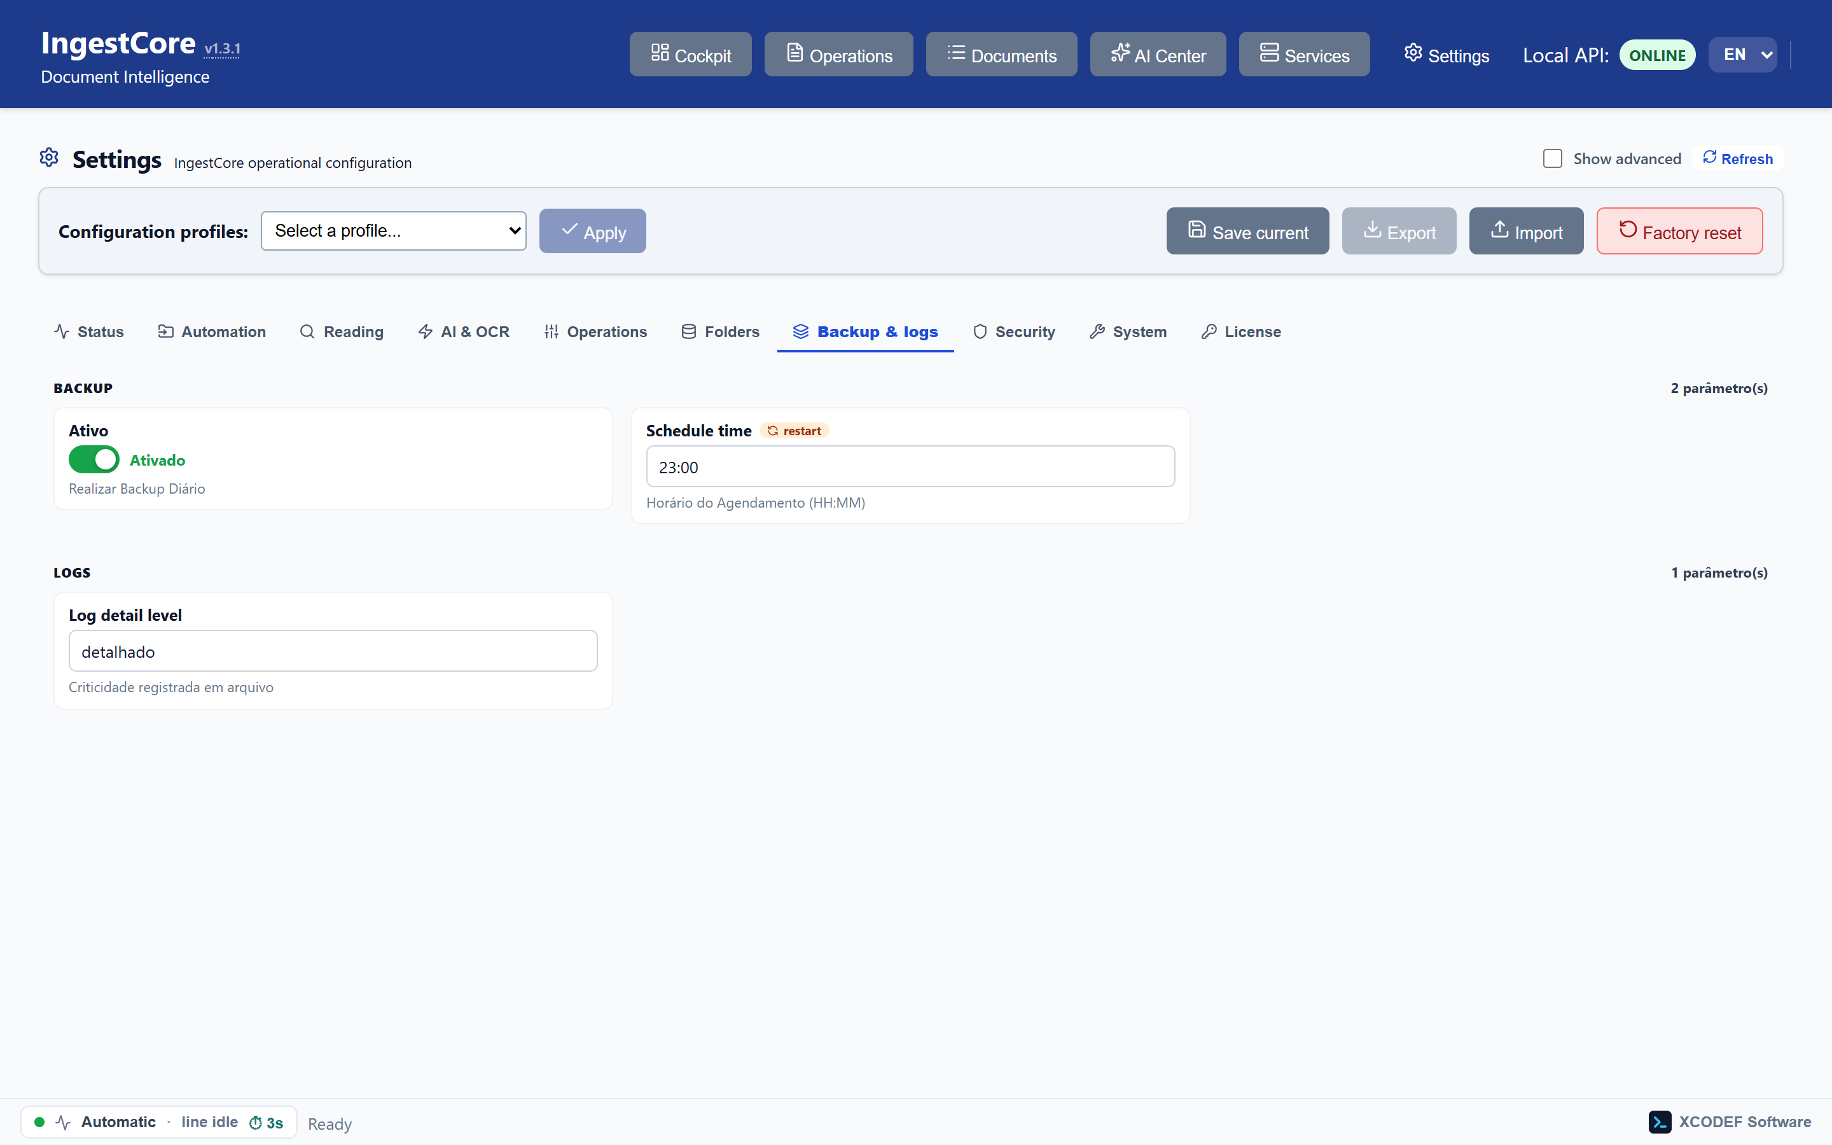Click the Documents list icon
The image size is (1832, 1145).
coord(956,52)
